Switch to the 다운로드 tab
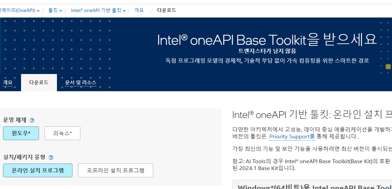 39,83
